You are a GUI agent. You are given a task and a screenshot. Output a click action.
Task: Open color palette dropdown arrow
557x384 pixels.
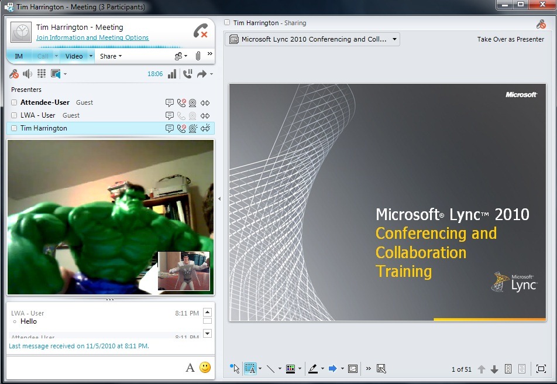coord(300,368)
